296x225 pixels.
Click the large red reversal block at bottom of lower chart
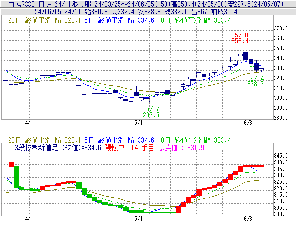[x=178, y=209]
